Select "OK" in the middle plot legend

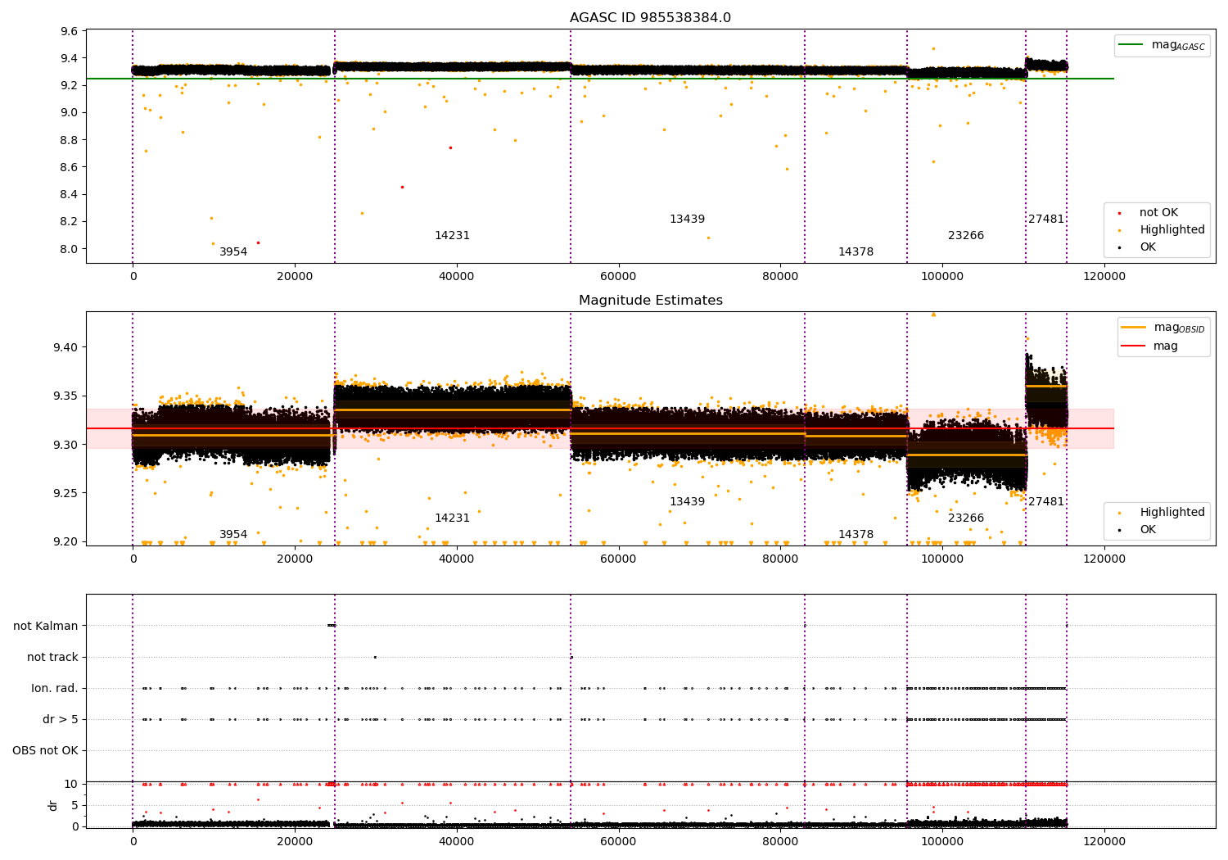(1148, 529)
